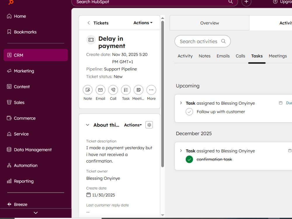Image resolution: width=292 pixels, height=219 pixels.
Task: Click the plus create button
Action: [x=246, y=2]
